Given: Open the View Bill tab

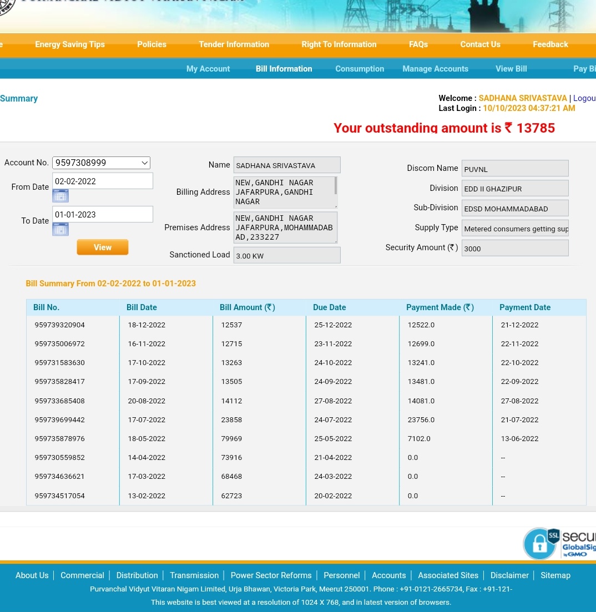Looking at the screenshot, I should 511,69.
